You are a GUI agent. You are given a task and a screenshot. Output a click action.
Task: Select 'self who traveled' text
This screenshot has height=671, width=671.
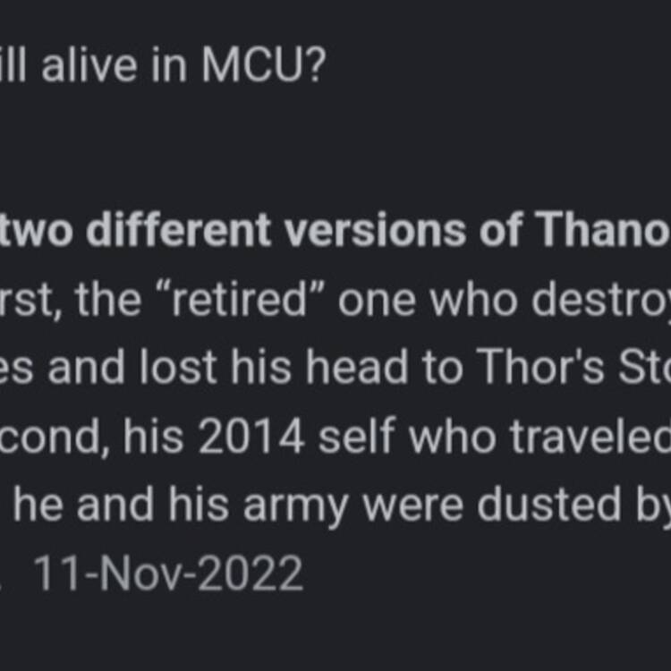click(495, 437)
